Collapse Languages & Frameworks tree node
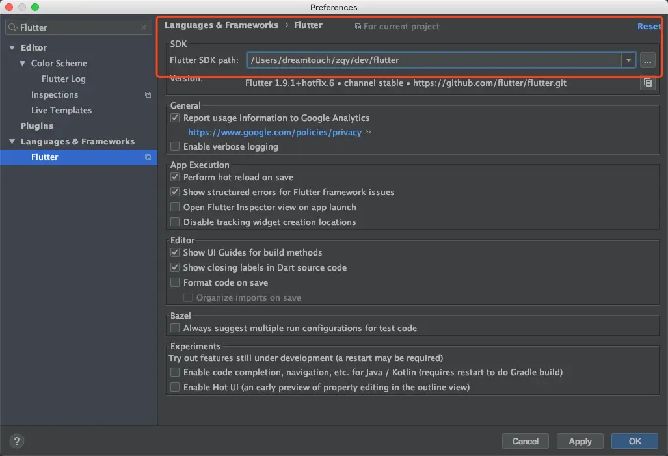 click(x=12, y=142)
